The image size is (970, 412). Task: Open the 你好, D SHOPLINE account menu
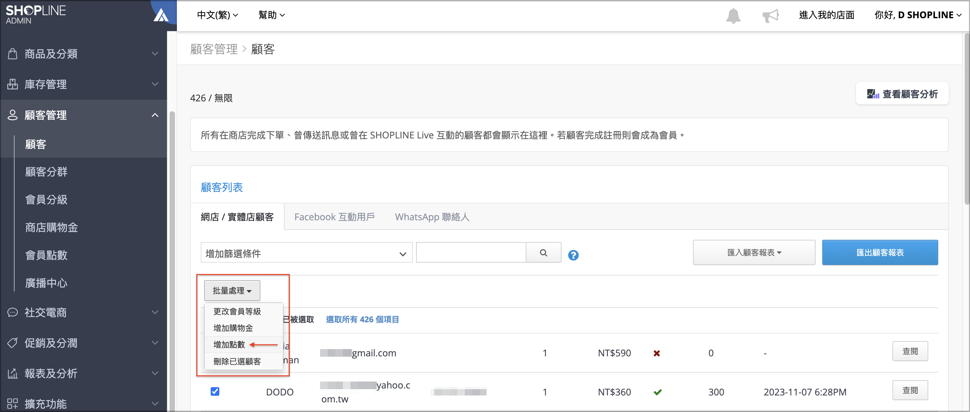coord(918,15)
